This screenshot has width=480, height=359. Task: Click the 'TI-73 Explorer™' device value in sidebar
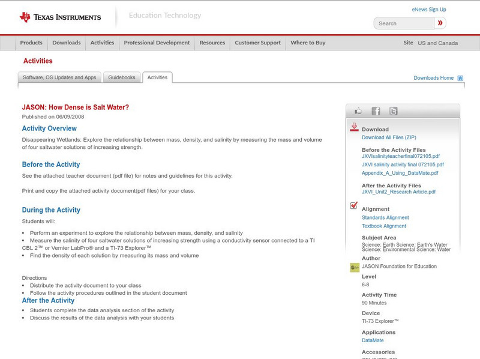click(x=380, y=321)
